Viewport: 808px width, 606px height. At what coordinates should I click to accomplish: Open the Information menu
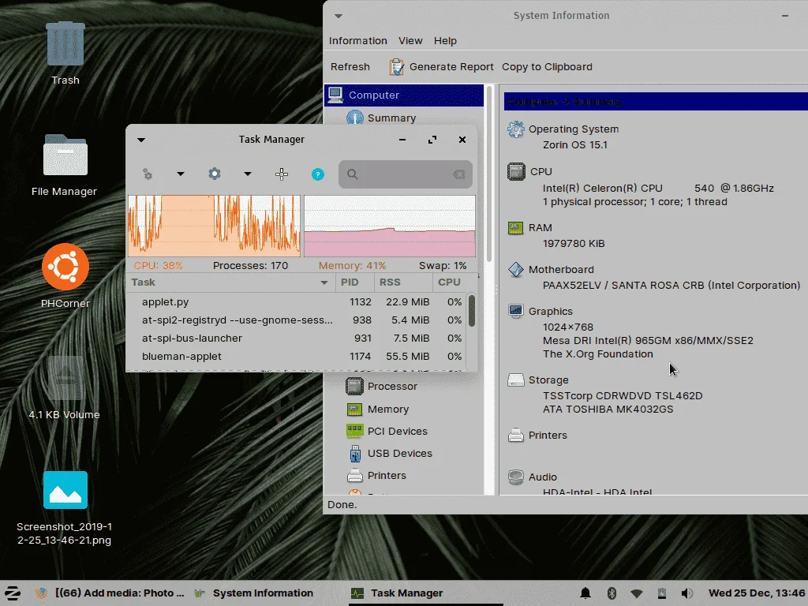[357, 41]
